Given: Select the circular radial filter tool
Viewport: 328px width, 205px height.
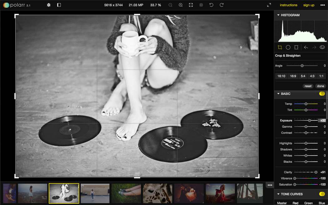Looking at the screenshot, I should tap(288, 47).
